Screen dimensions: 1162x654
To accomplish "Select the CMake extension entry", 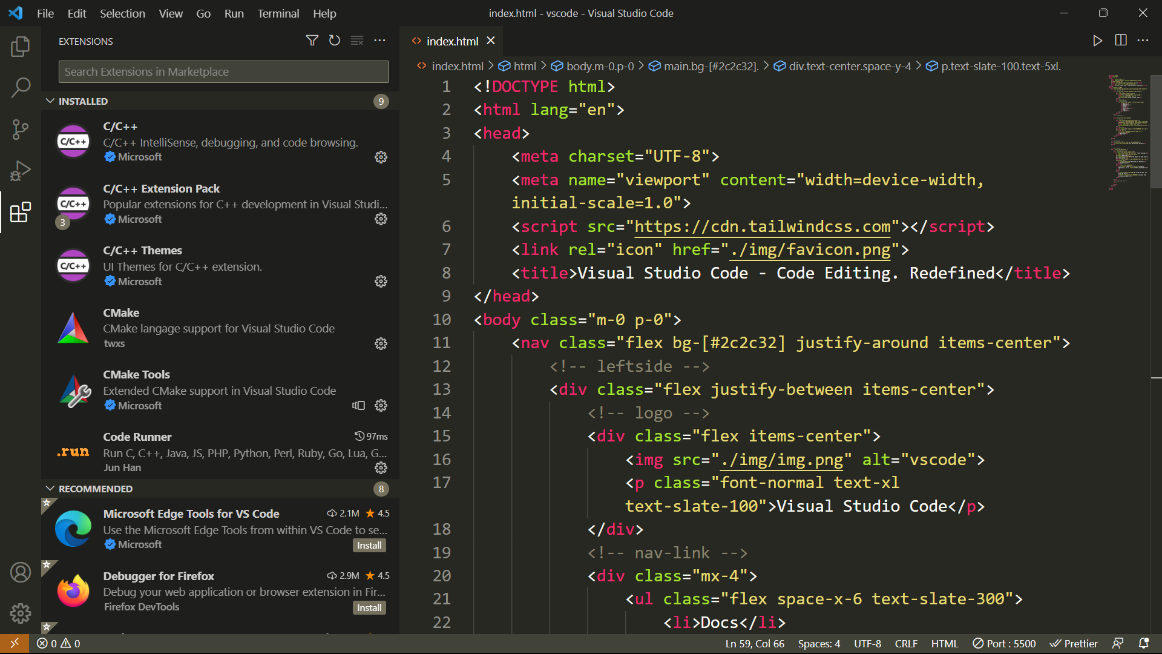I will point(220,328).
